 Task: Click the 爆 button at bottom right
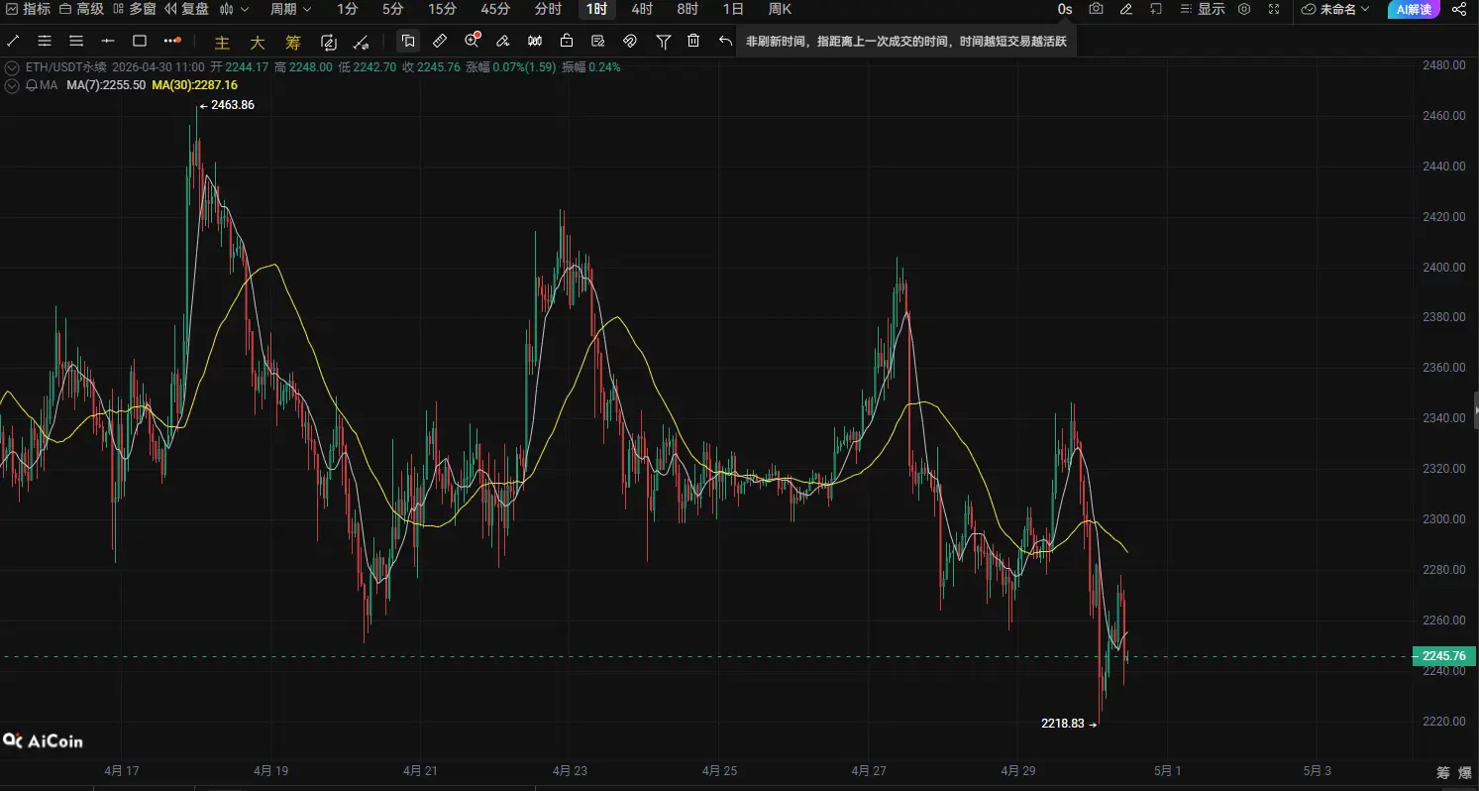[1466, 773]
